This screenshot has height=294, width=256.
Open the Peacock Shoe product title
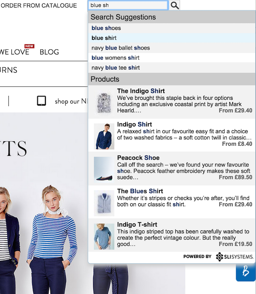[x=138, y=158]
